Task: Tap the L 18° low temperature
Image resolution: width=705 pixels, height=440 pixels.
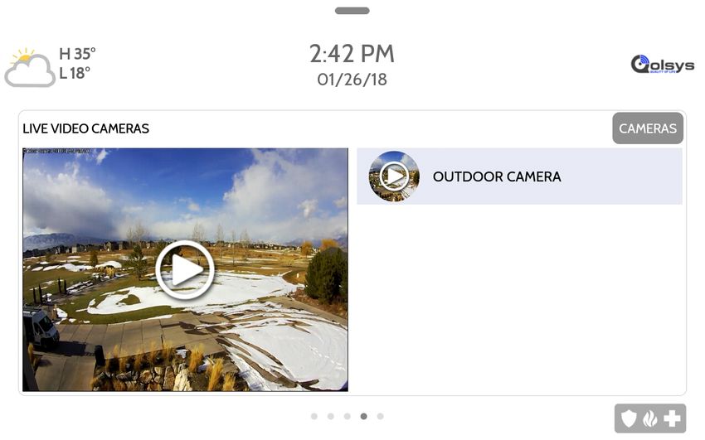Action: 75,73
